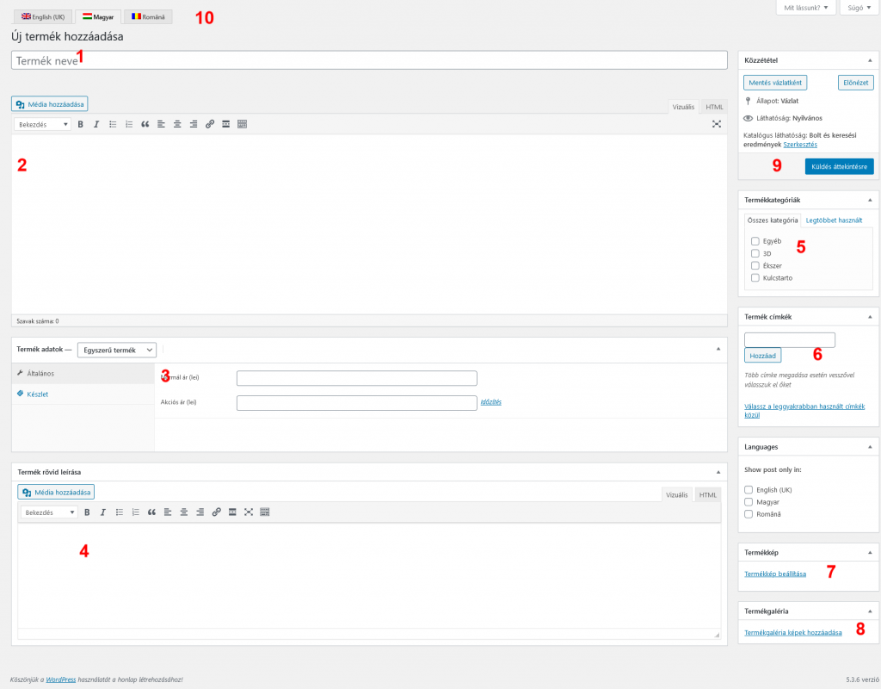The width and height of the screenshot is (881, 689).
Task: Toggle bold in main editor toolbar
Action: click(81, 124)
